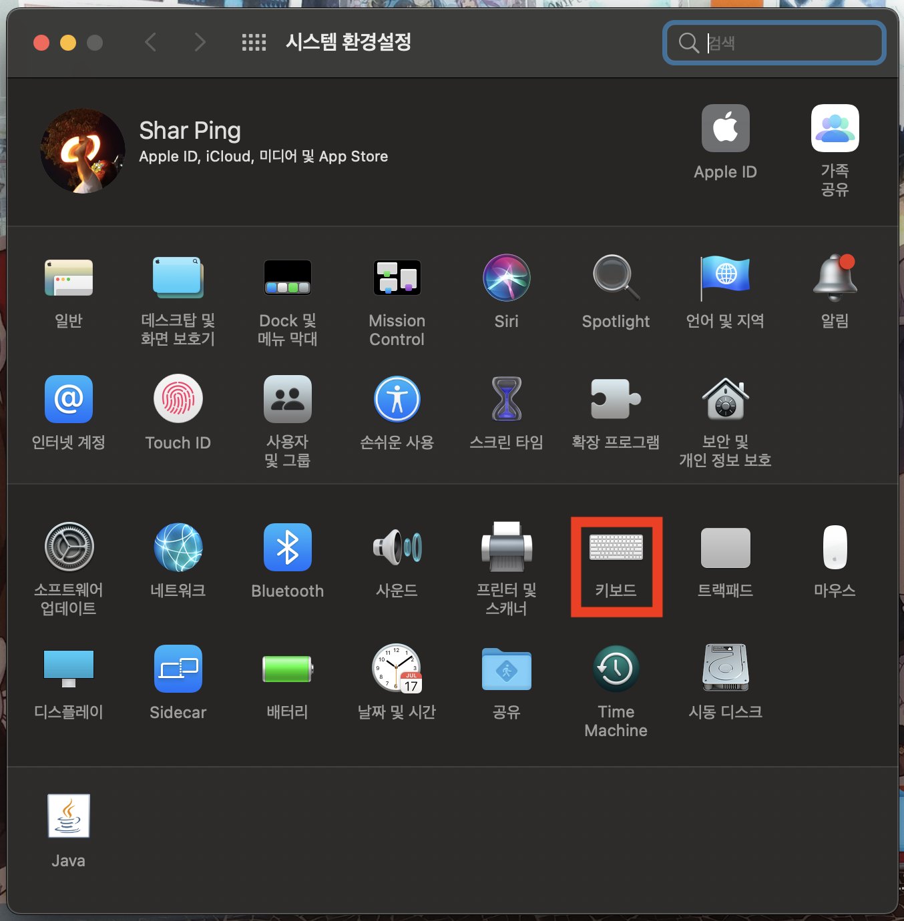Screen dimensions: 904x921
Task: Open 사용자 및 그룹 preferences
Action: pyautogui.click(x=288, y=399)
